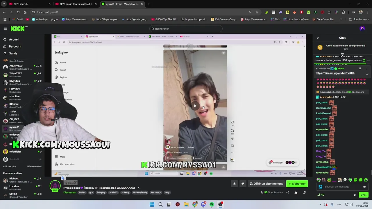
Task: Focus the Rechercher search box
Action: [186, 29]
